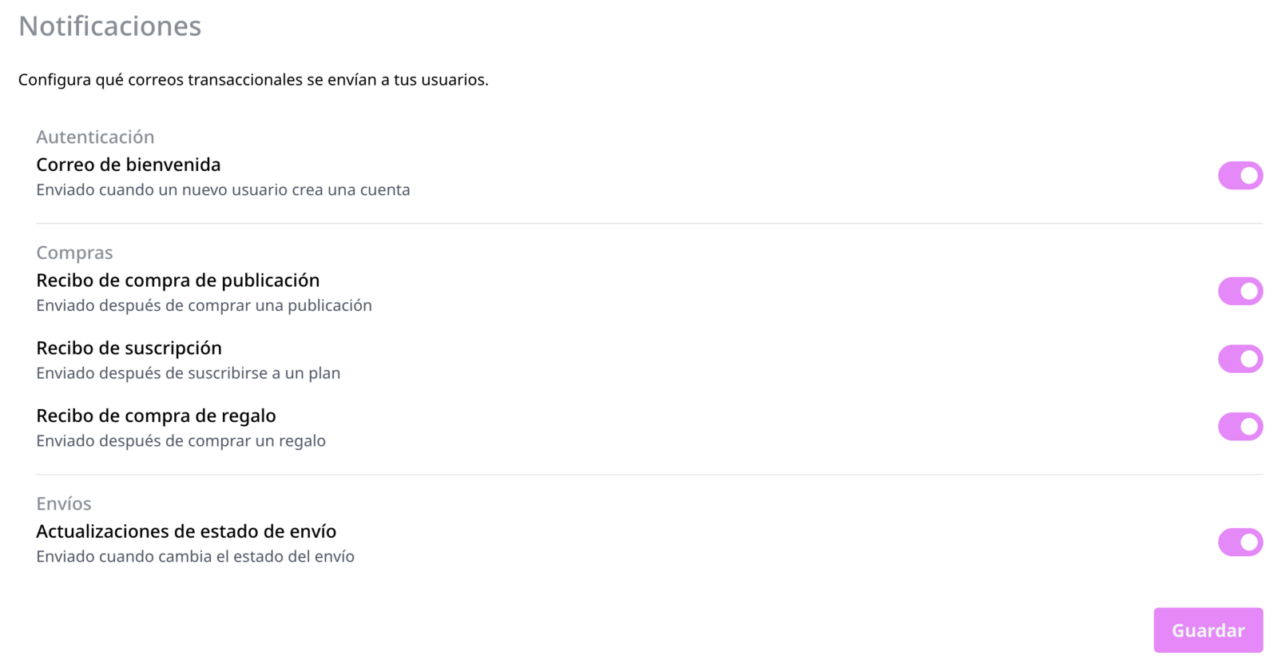Click description 'Enviado después de suscribirse a un plan'
Viewport: 1278px width, 668px height.
click(x=188, y=373)
